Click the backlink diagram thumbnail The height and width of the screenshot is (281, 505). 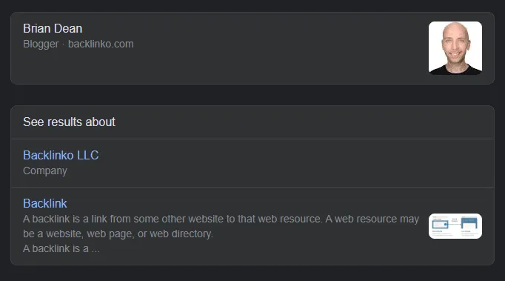click(455, 226)
